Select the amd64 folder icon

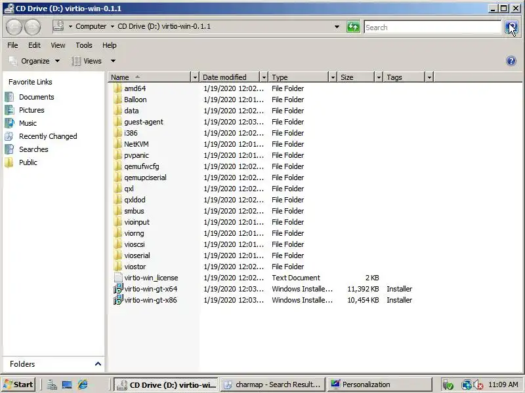click(117, 88)
